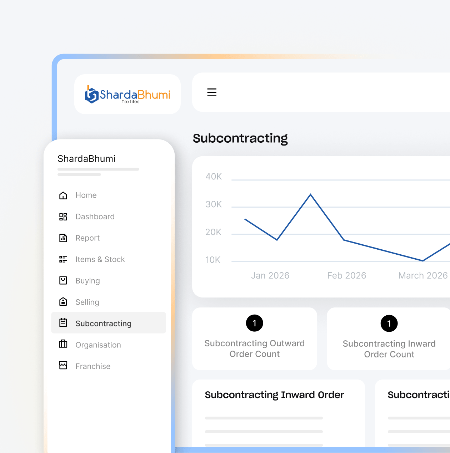Click the ShardaBhumi sidebar title
The image size is (450, 453).
pos(86,159)
